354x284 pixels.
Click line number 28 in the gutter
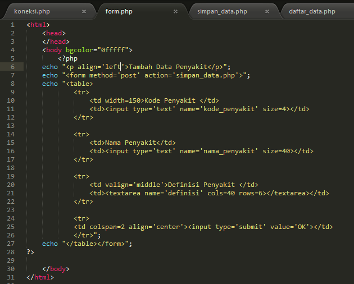pos(11,252)
